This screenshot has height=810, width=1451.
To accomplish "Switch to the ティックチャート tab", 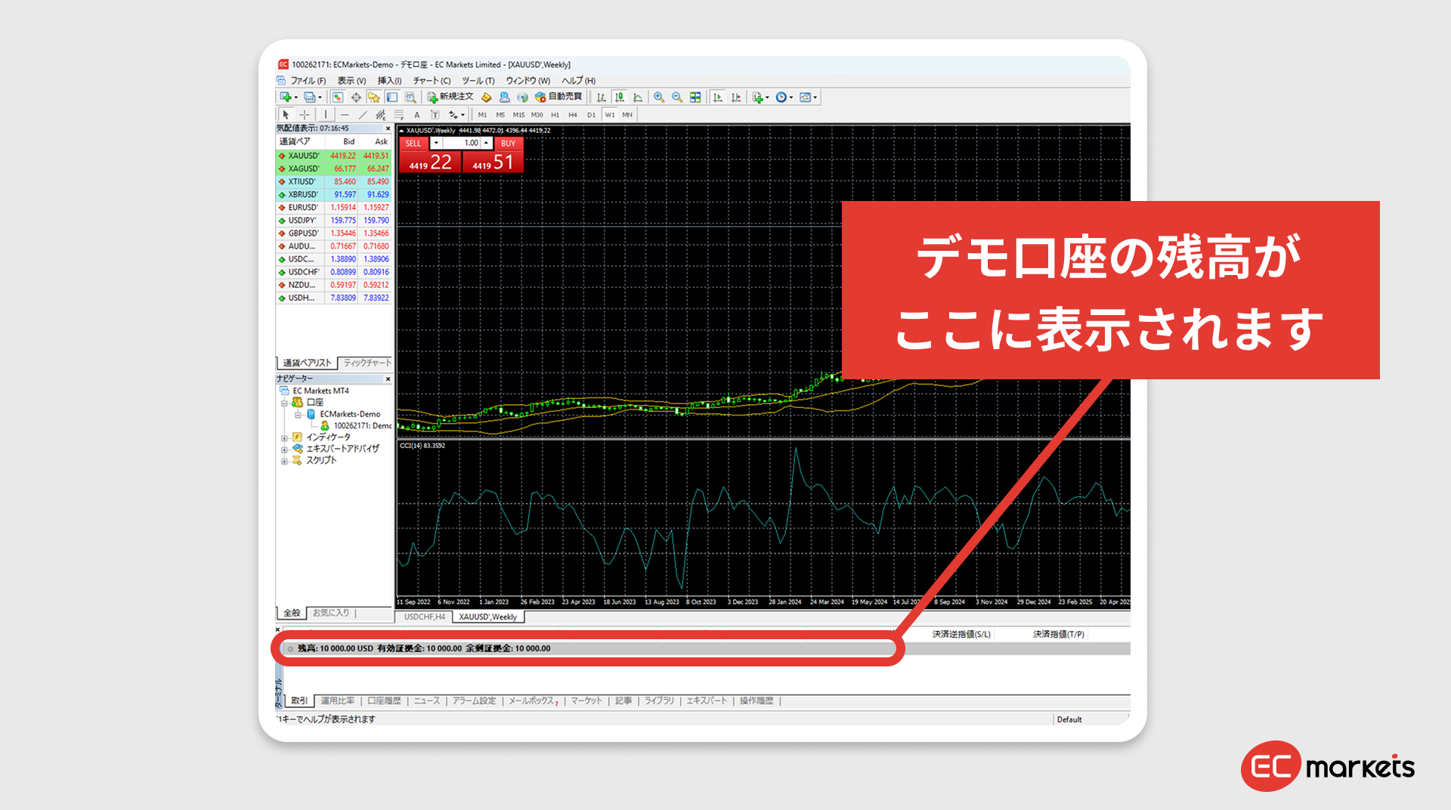I will click(x=367, y=363).
